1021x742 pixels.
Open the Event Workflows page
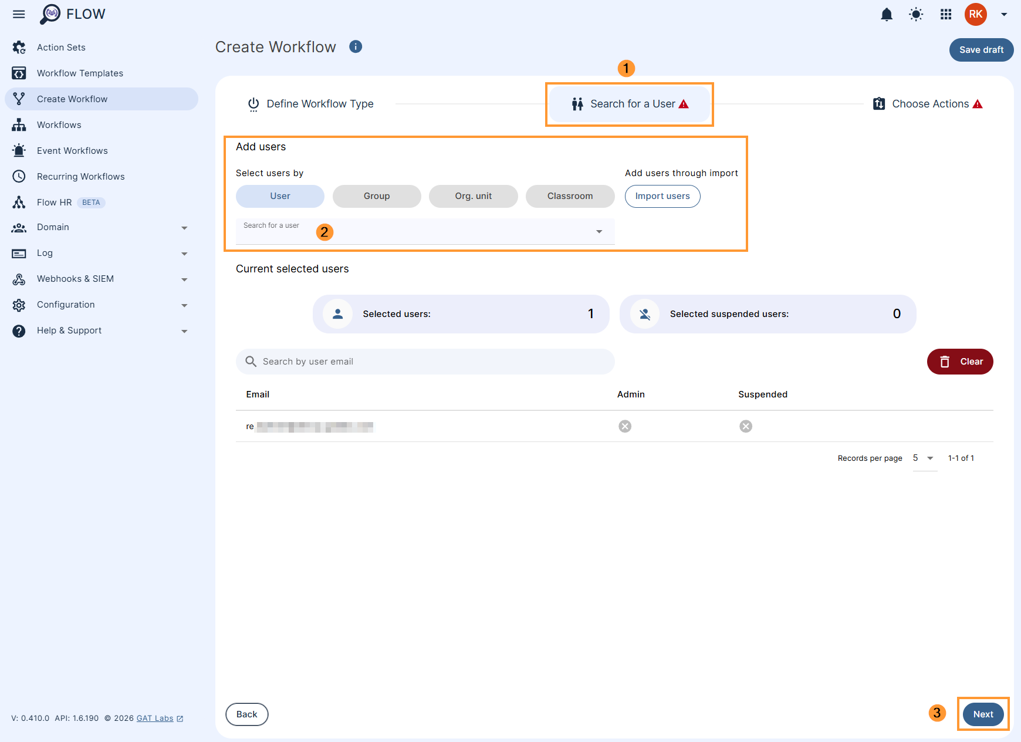pyautogui.click(x=72, y=150)
